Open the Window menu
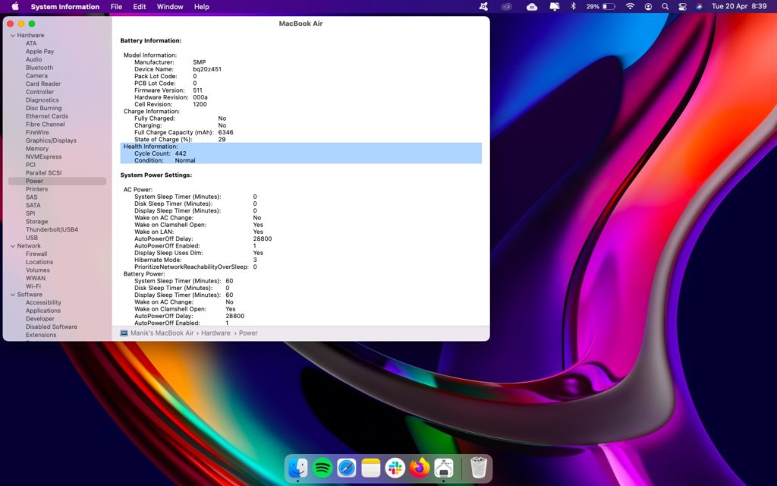The width and height of the screenshot is (777, 486). pos(169,7)
